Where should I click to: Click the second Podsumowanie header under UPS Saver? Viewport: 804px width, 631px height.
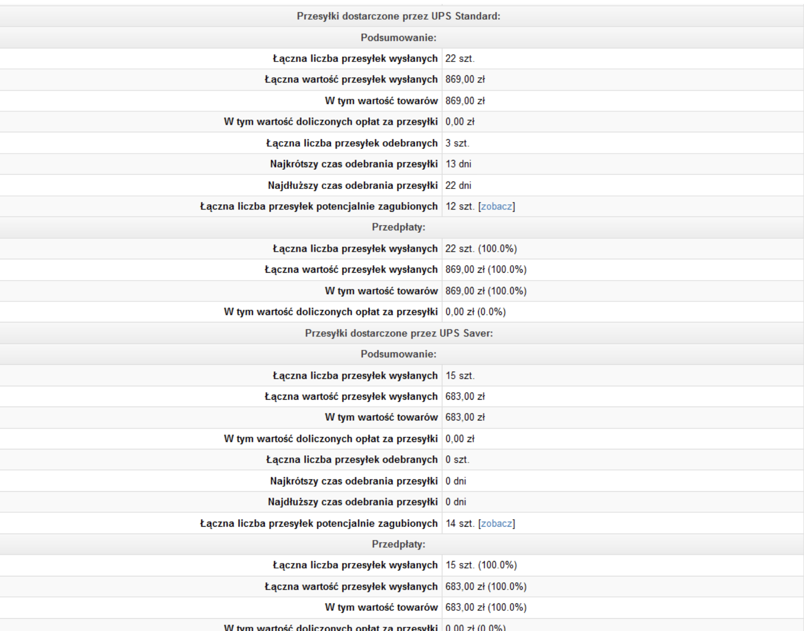click(x=399, y=354)
